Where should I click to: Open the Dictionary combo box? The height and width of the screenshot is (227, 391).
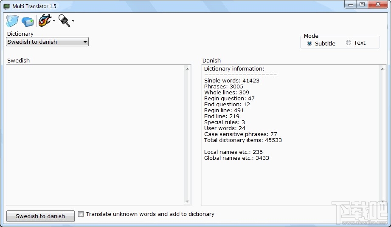pyautogui.click(x=48, y=42)
